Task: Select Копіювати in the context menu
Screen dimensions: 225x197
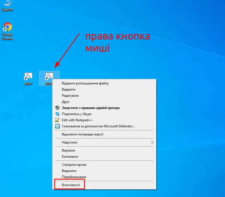Action: click(70, 157)
